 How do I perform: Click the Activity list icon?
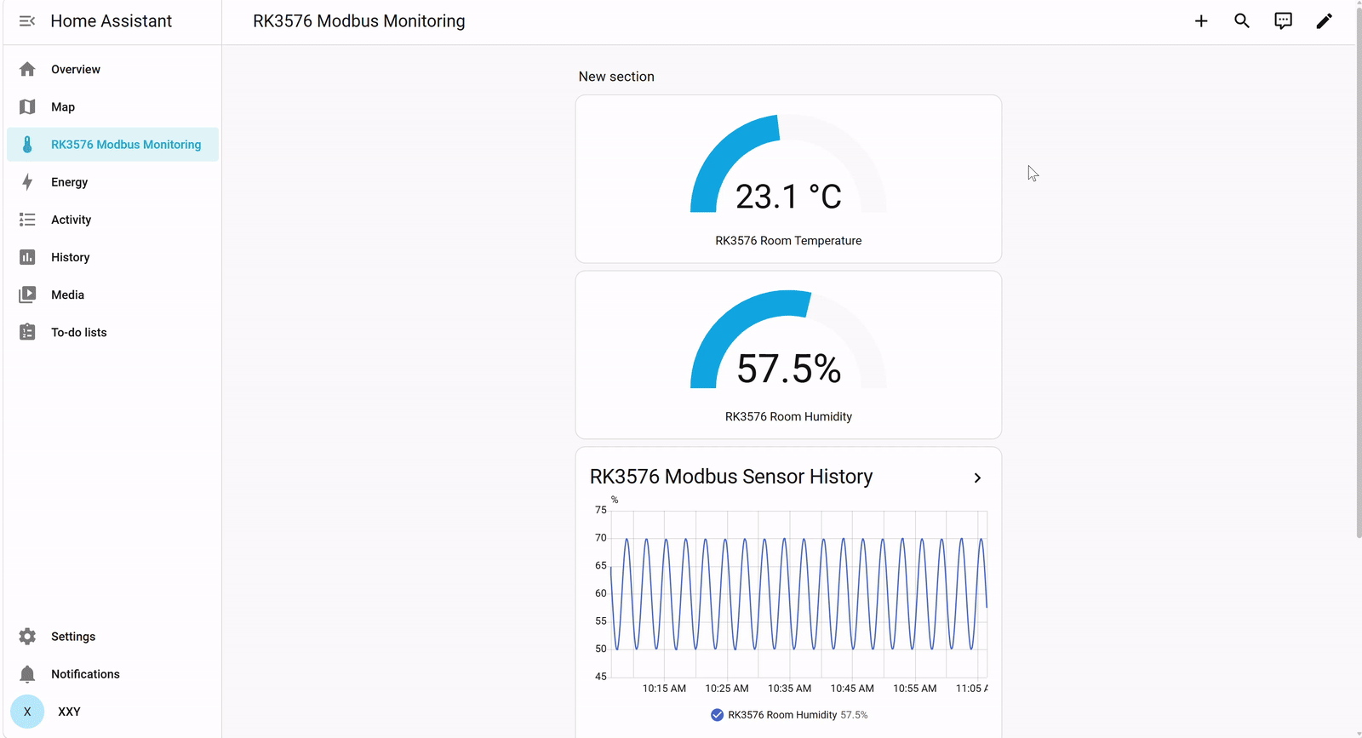click(27, 220)
